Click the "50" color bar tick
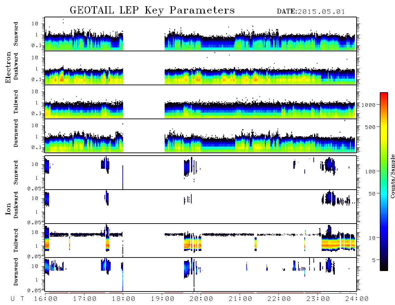This screenshot has height=305, width=395. click(372, 194)
